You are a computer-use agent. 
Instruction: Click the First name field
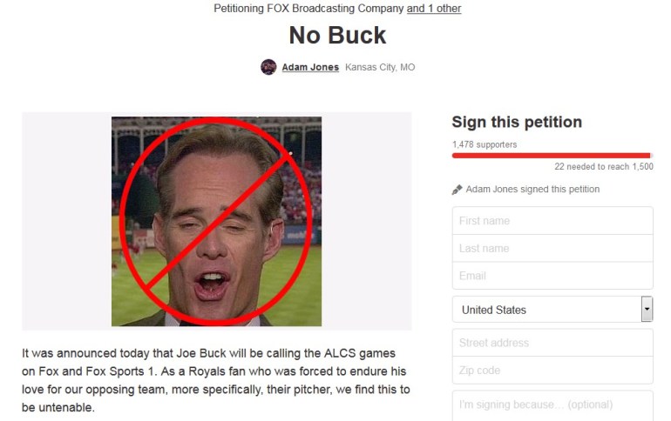pyautogui.click(x=552, y=221)
